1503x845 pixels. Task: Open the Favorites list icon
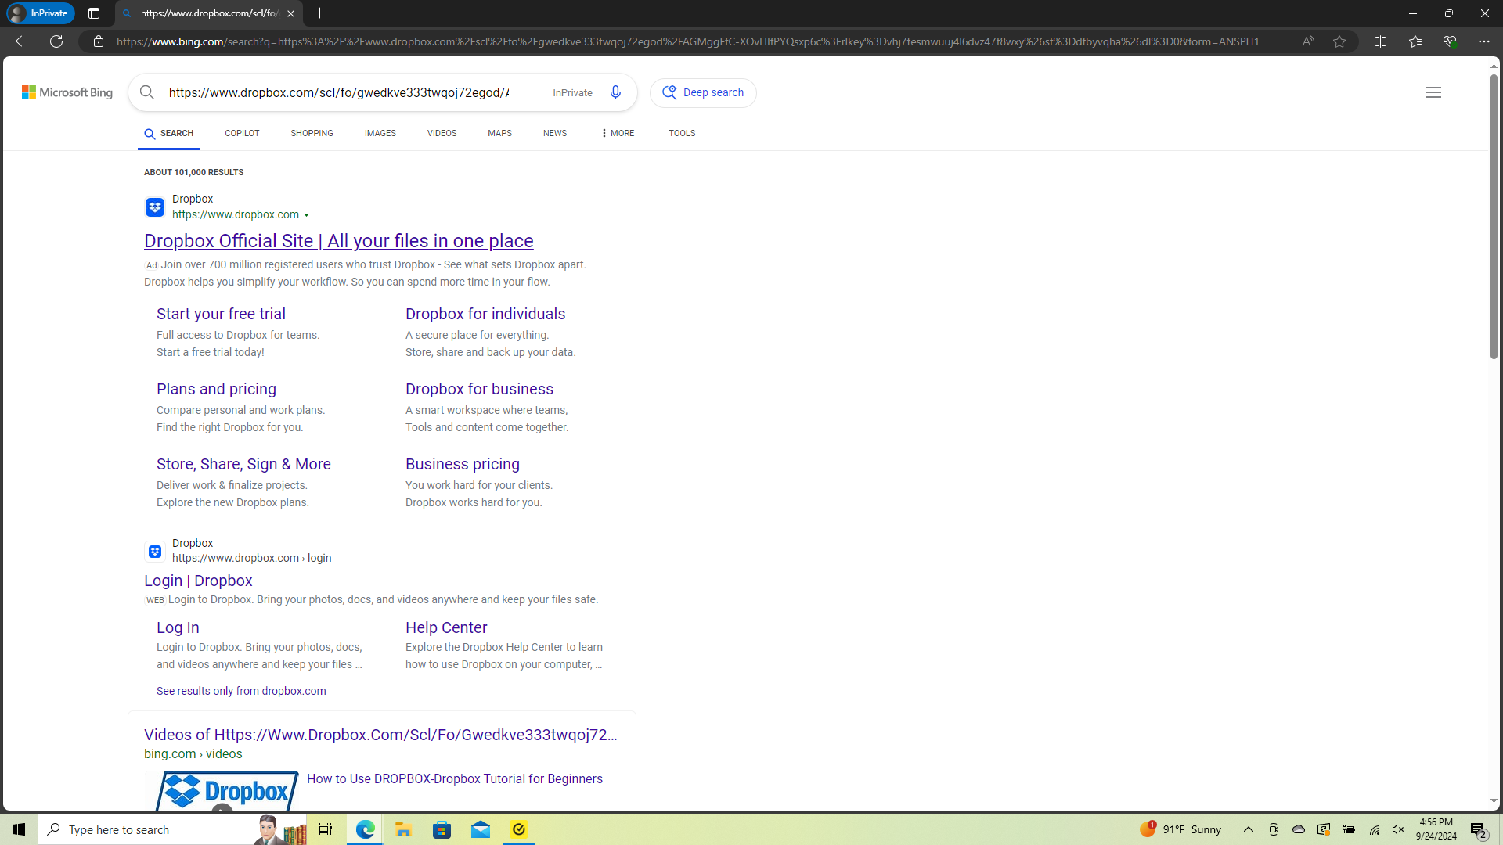click(1415, 41)
